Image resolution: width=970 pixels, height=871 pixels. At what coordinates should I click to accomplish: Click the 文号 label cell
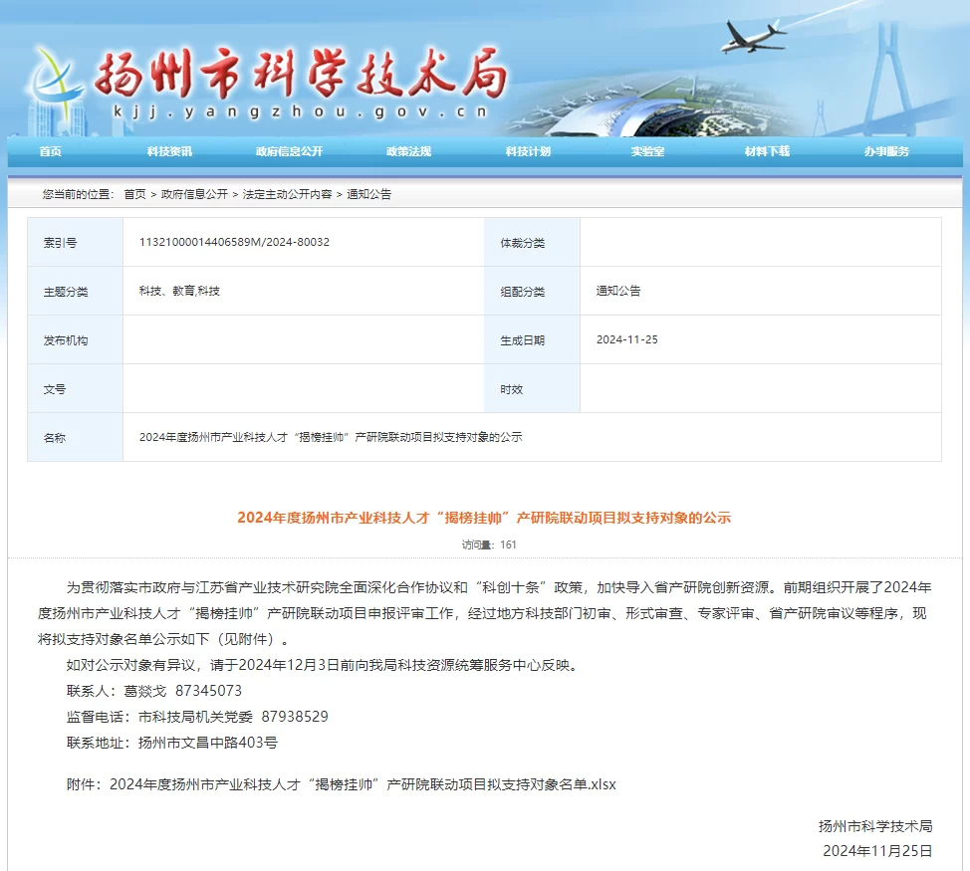(x=75, y=389)
